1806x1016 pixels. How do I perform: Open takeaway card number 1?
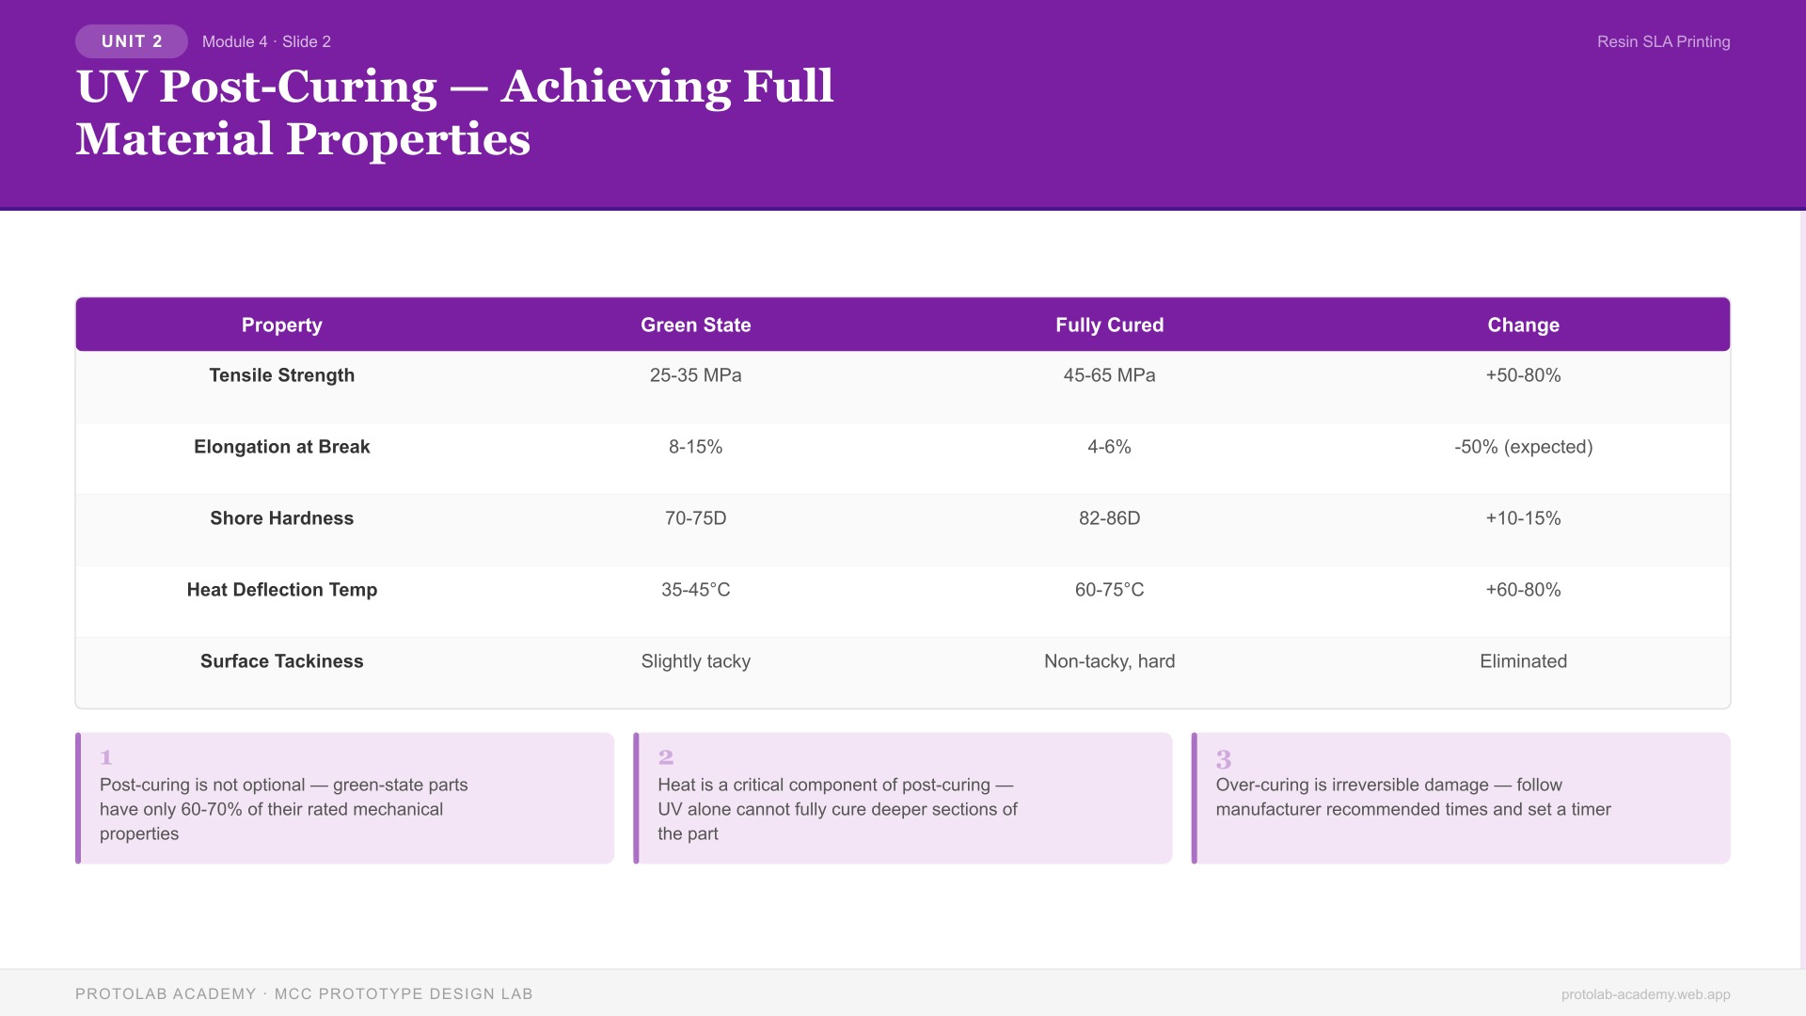(345, 799)
